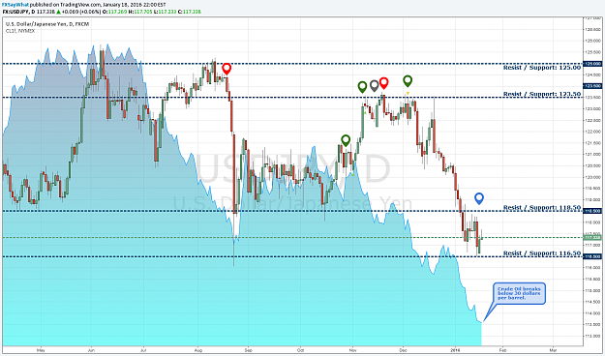Click the 'Aug' label on the time axis
The height and width of the screenshot is (356, 605).
tap(198, 350)
